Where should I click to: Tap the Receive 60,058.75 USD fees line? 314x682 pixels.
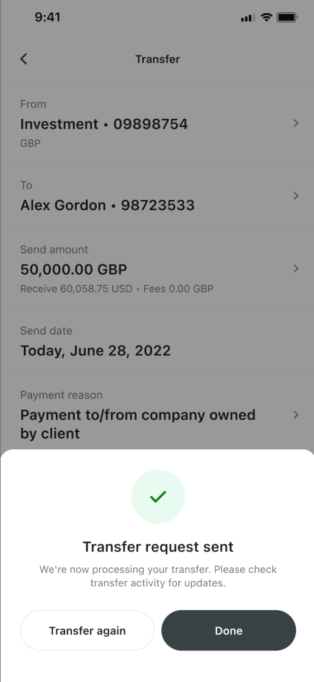tap(117, 289)
